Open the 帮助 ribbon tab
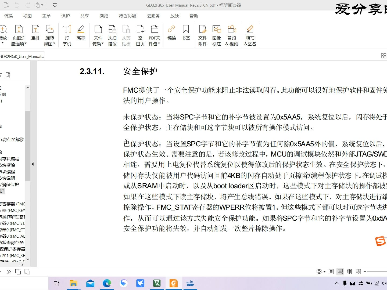Image resolution: width=387 pixels, height=290 pixels. click(x=194, y=16)
